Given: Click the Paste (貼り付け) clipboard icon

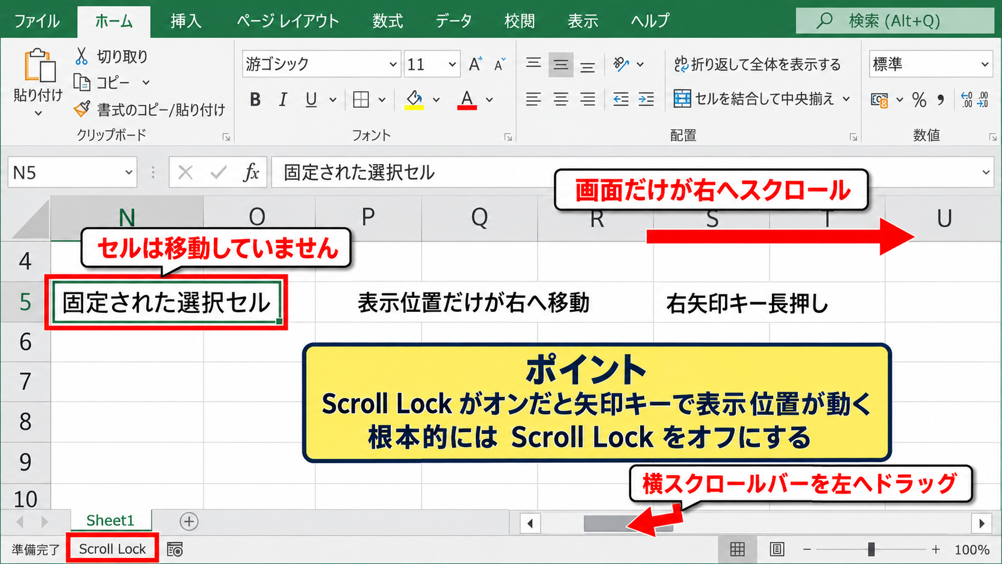Looking at the screenshot, I should 39,65.
